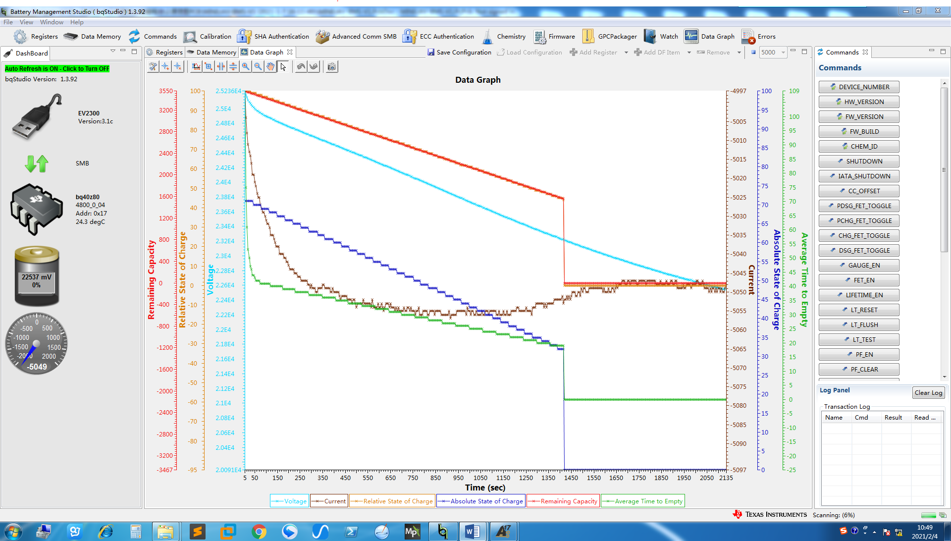This screenshot has width=951, height=541.
Task: Turn off Auto Refresh banner
Action: pyautogui.click(x=57, y=69)
